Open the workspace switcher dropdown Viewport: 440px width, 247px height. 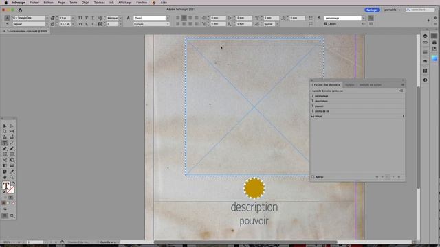[393, 10]
